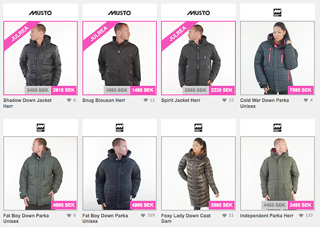The height and width of the screenshot is (227, 320).
Task: Click heart icon for Independent Parka Herr
Action: click(x=301, y=215)
